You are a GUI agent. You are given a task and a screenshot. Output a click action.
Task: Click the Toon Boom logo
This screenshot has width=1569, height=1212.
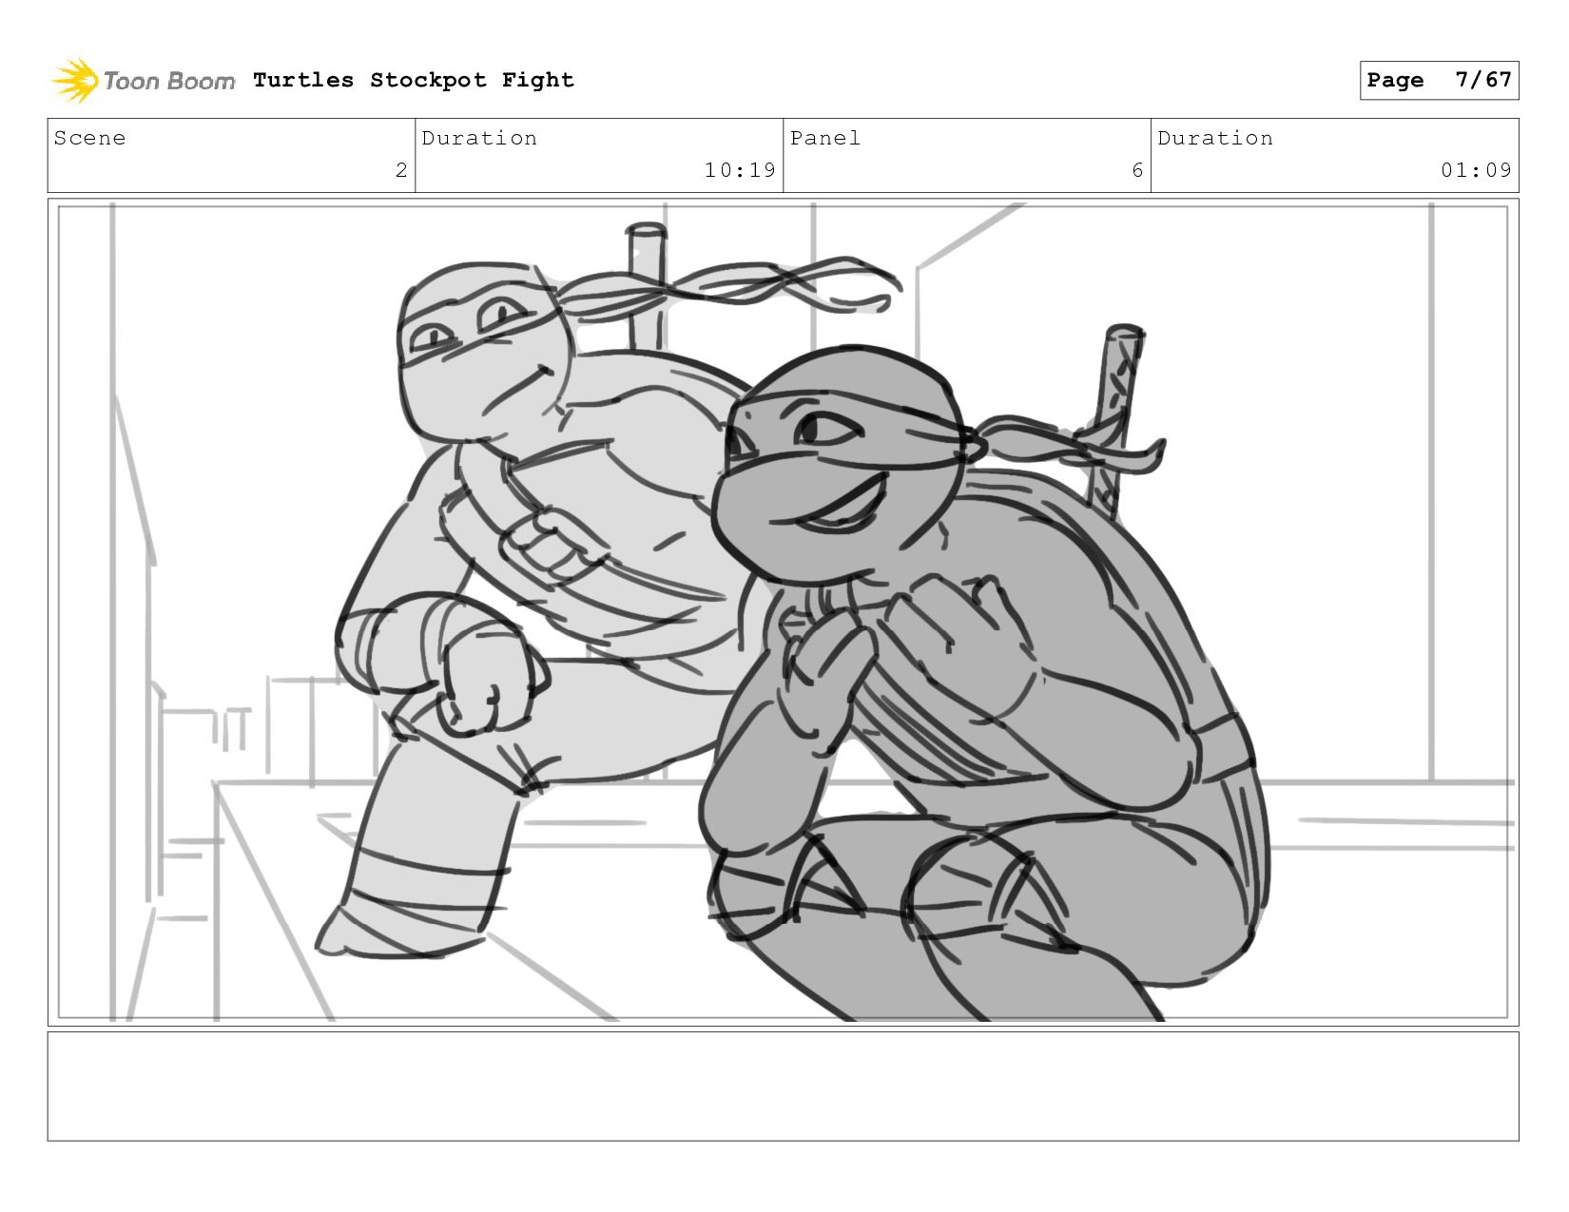point(143,81)
